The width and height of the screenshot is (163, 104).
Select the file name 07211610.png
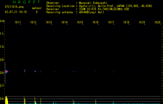tap(14, 7)
